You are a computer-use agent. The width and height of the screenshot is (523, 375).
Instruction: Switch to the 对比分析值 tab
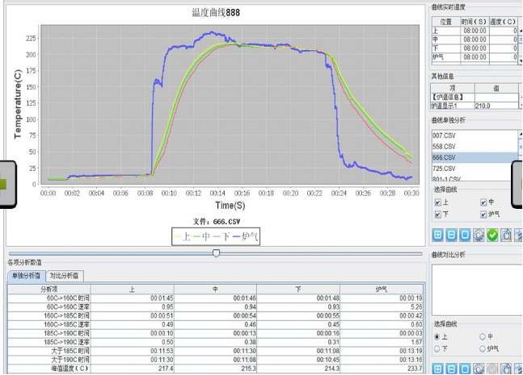pos(65,276)
